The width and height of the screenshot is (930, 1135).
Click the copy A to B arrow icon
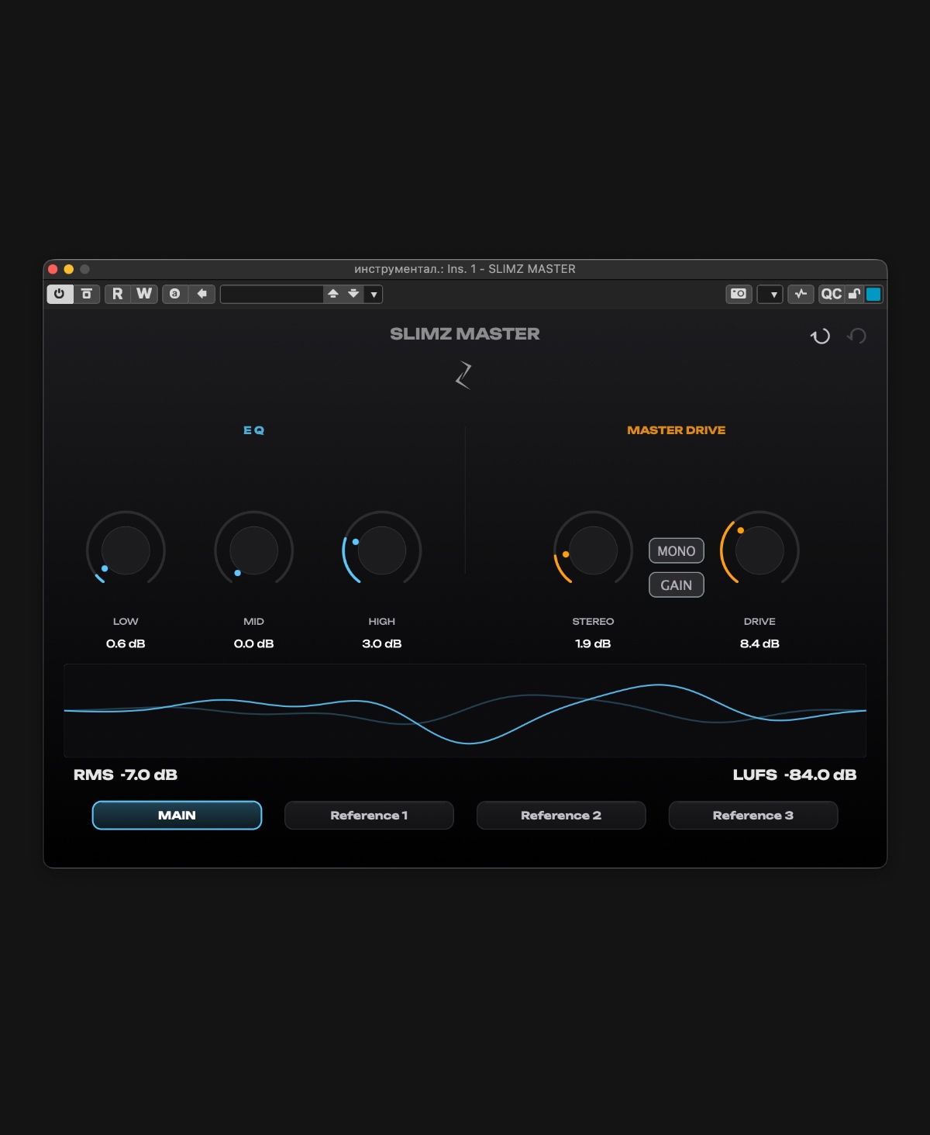click(x=202, y=294)
